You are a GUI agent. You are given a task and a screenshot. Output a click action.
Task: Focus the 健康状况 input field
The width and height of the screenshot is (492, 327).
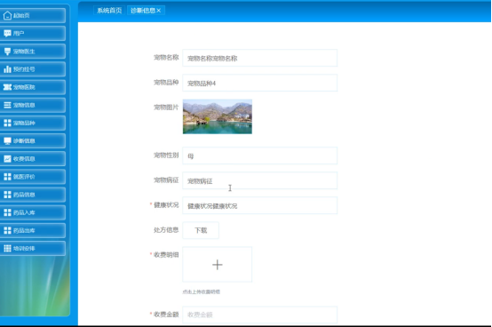[260, 205]
